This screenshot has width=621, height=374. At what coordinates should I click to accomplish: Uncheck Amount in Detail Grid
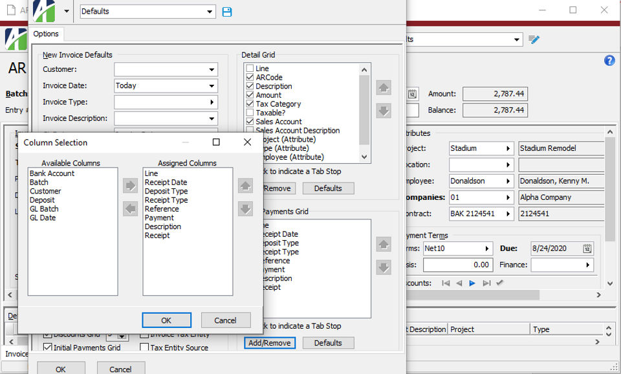250,94
